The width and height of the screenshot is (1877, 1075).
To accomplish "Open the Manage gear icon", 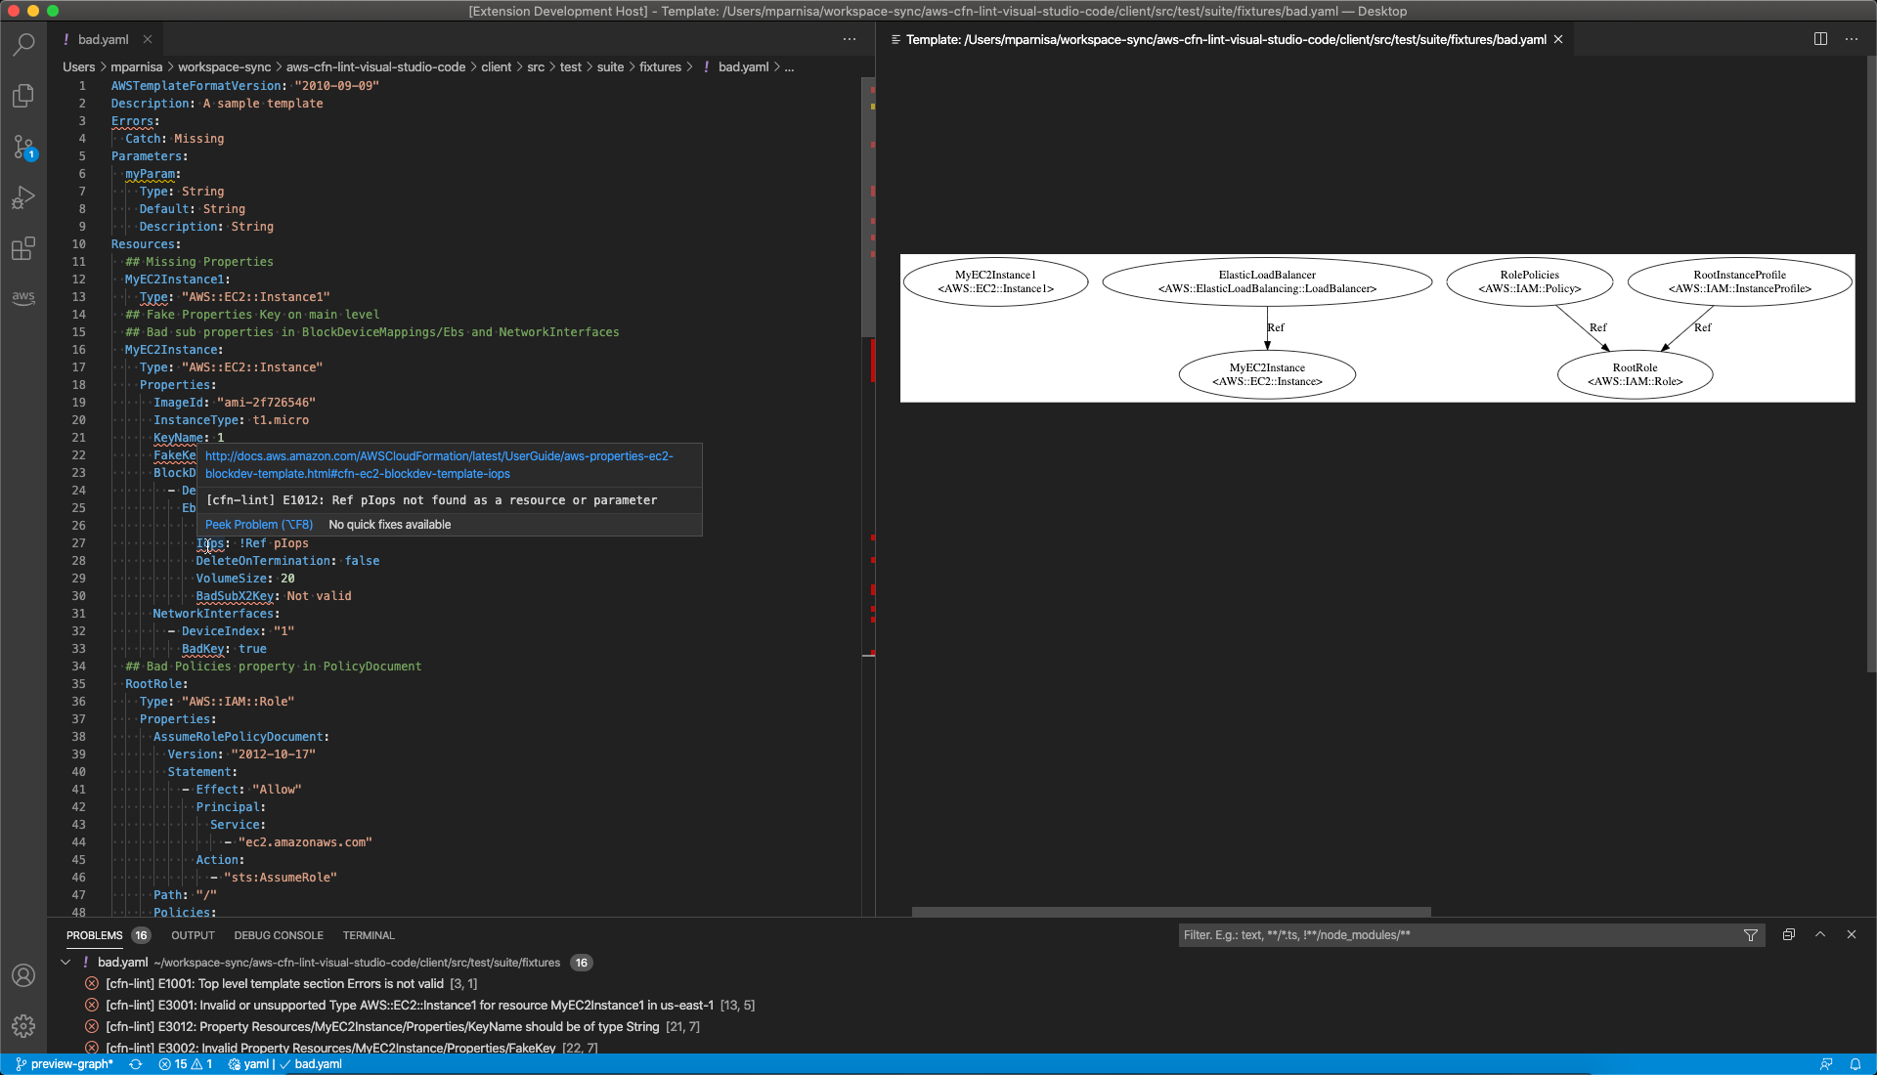I will [x=23, y=1025].
